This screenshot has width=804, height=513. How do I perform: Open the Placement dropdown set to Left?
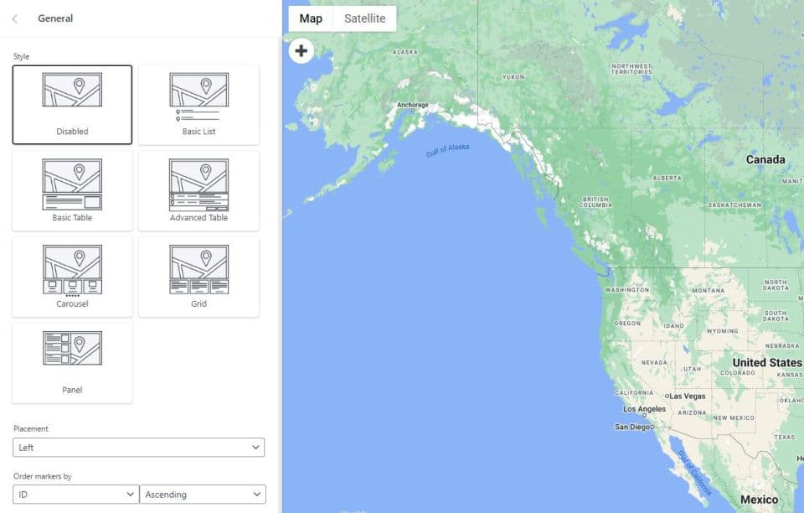pos(138,448)
